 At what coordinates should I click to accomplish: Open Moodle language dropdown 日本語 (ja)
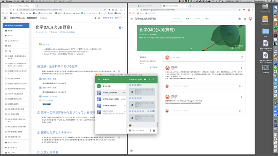click(x=45, y=18)
